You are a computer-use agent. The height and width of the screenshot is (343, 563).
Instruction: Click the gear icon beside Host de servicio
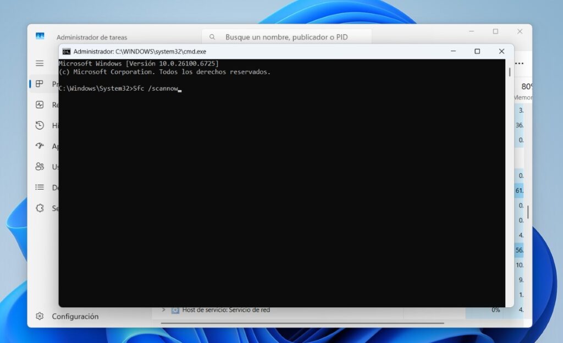[176, 309]
